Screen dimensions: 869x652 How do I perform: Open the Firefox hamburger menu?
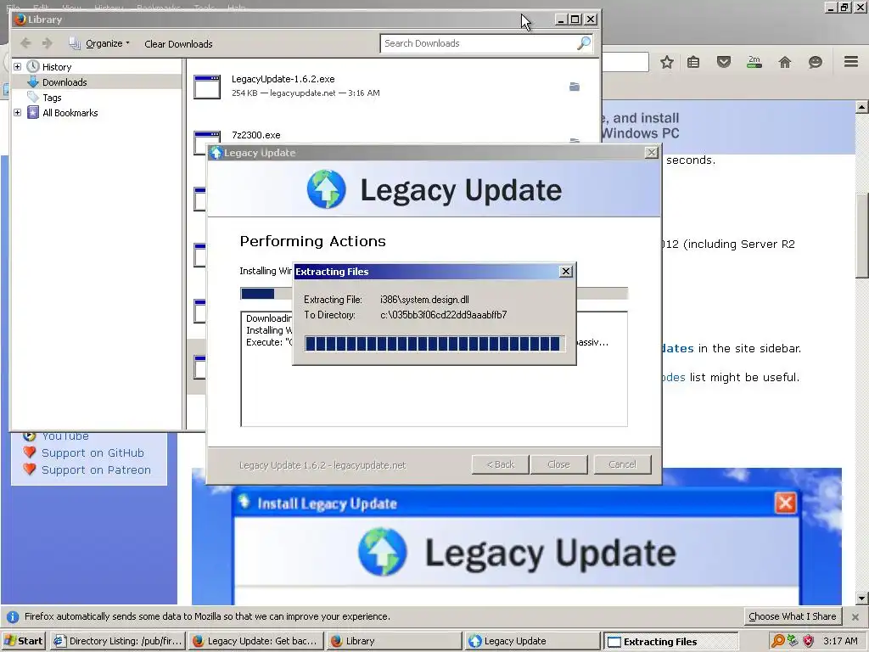click(851, 61)
